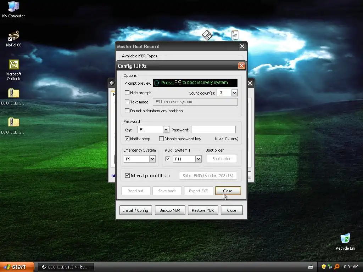363x272 pixels.
Task: Click the Available MBR Types label
Action: pyautogui.click(x=140, y=56)
